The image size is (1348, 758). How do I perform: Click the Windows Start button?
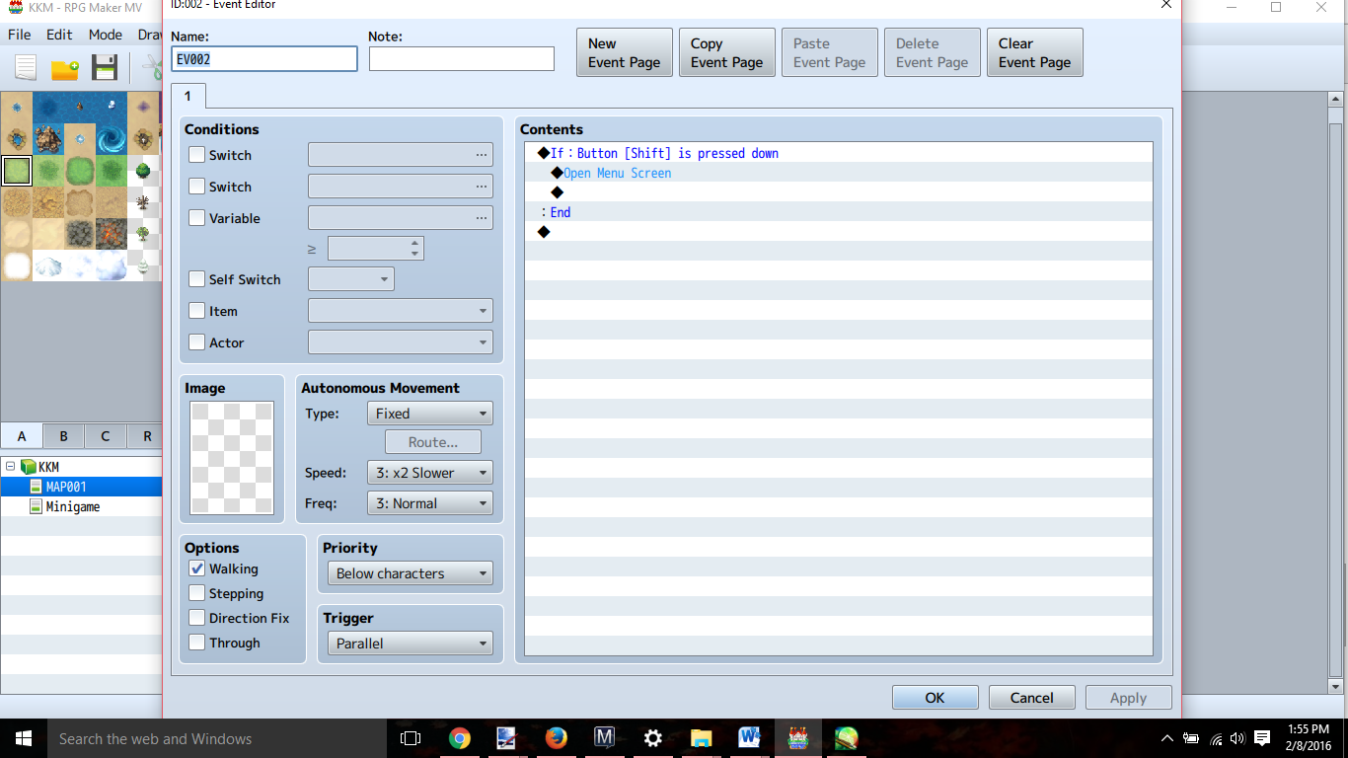click(x=23, y=738)
